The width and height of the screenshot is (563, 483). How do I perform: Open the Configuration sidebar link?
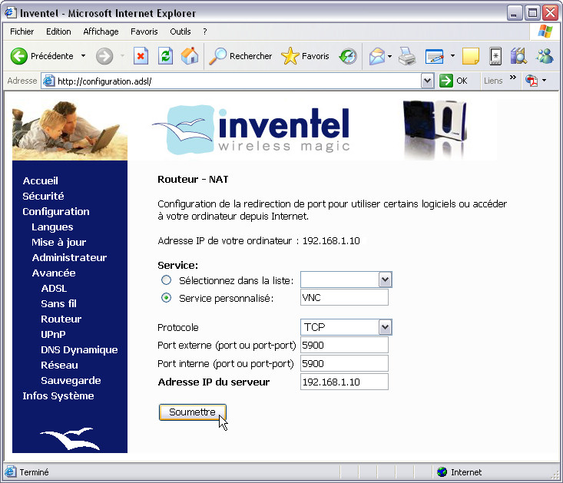tap(56, 212)
